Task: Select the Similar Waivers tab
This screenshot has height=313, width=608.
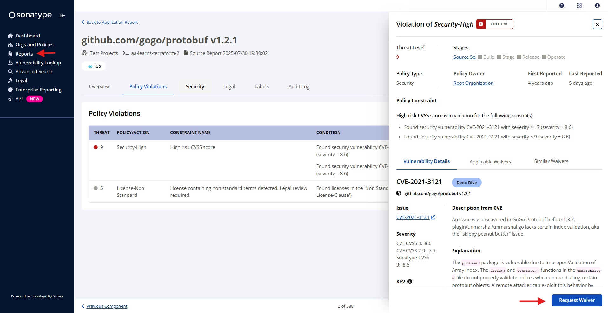Action: click(x=551, y=161)
